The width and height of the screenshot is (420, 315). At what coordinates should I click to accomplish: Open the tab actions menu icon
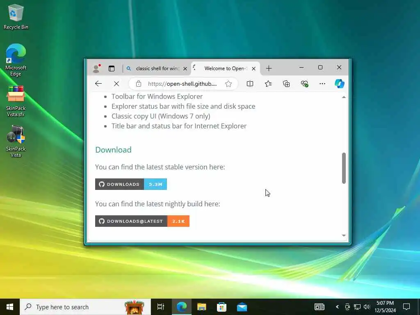coord(112,68)
